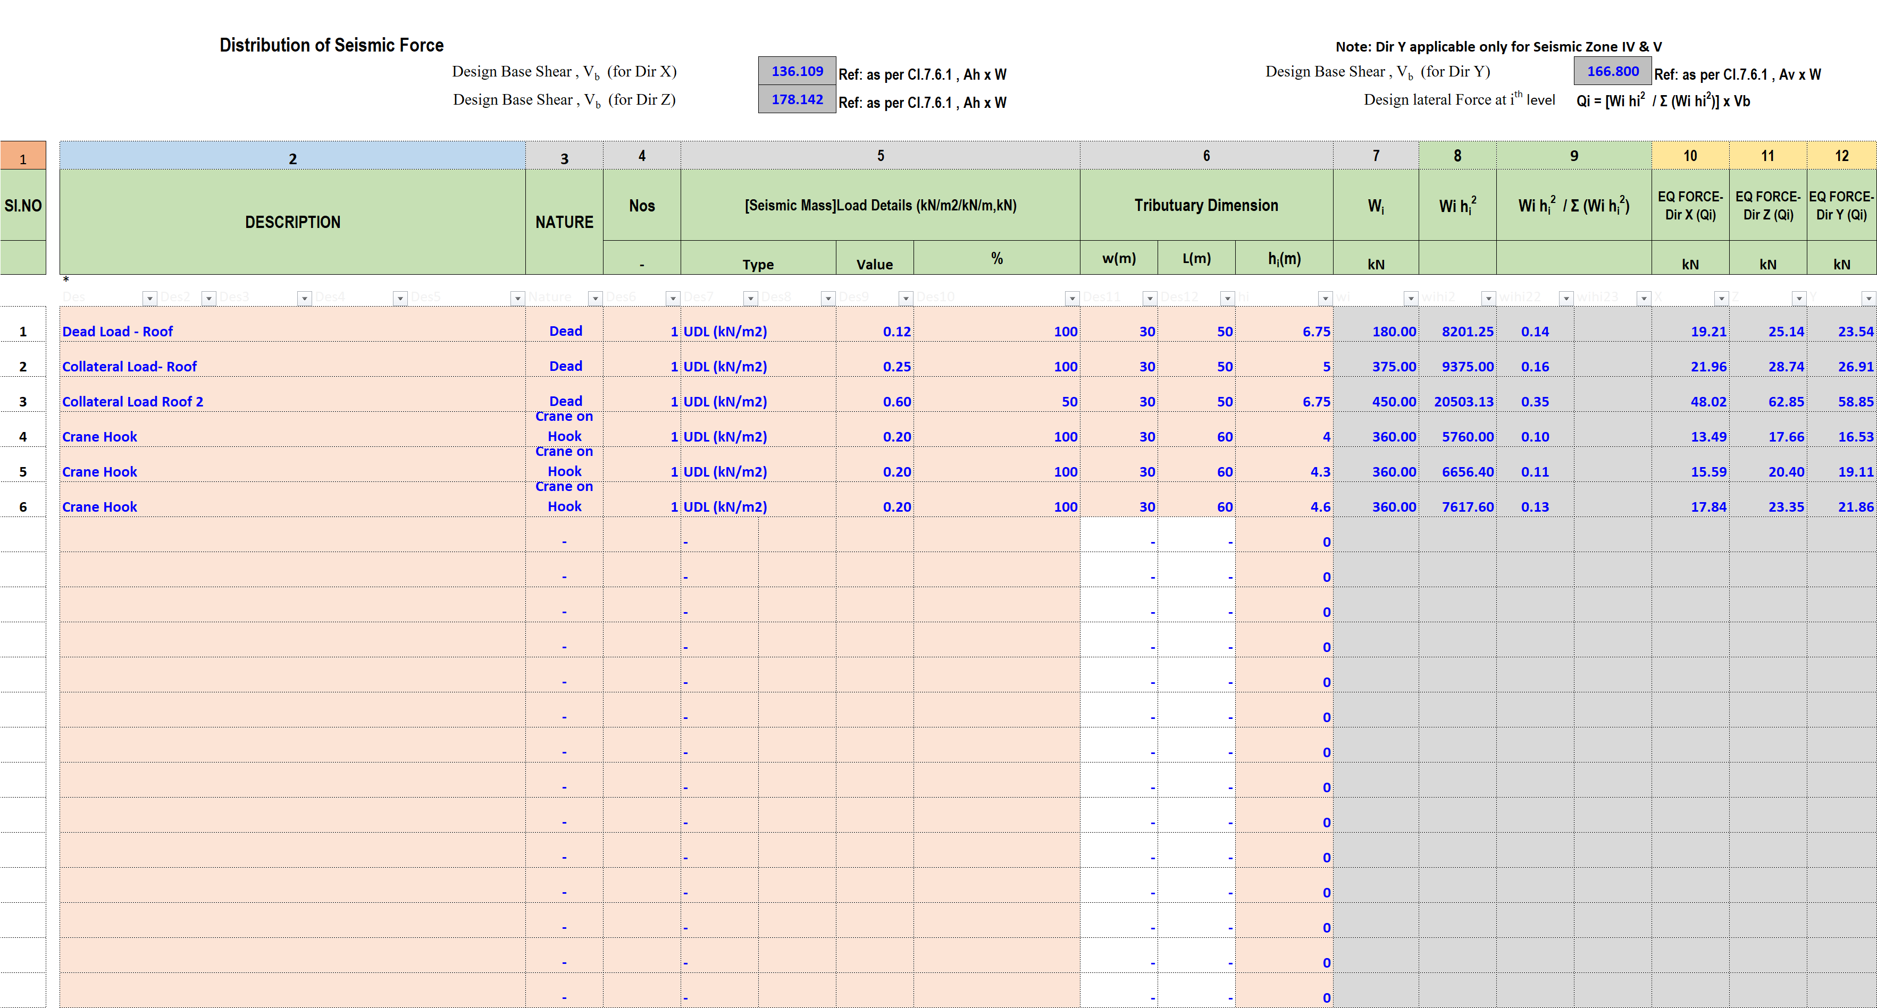This screenshot has width=1877, height=1008.
Task: Click the 'EQ FORCE- Dir Y (Qi)' header
Action: 1842,206
